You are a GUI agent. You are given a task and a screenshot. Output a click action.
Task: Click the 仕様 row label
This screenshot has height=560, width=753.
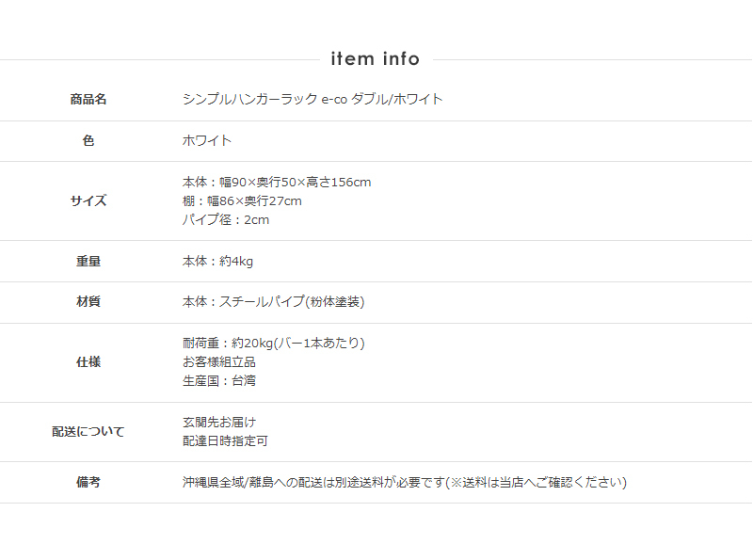[x=88, y=362]
